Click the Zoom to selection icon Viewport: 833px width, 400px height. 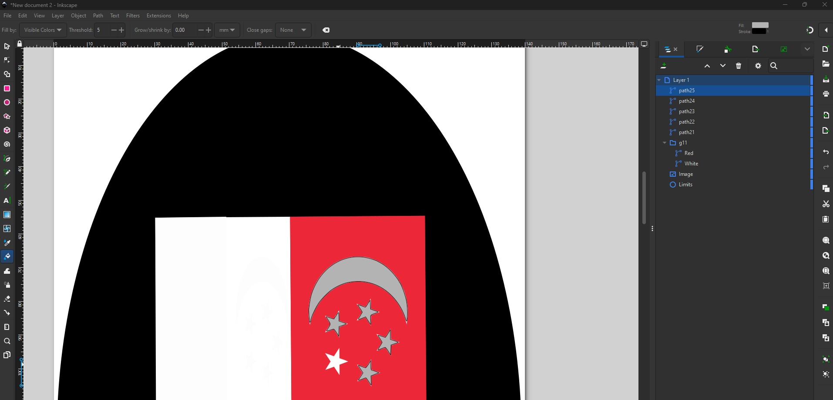[826, 241]
